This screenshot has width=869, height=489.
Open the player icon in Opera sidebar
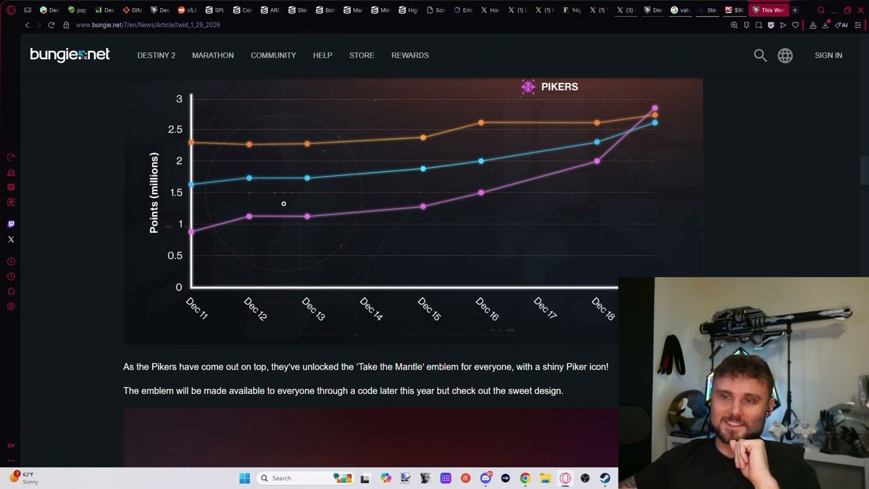(11, 261)
